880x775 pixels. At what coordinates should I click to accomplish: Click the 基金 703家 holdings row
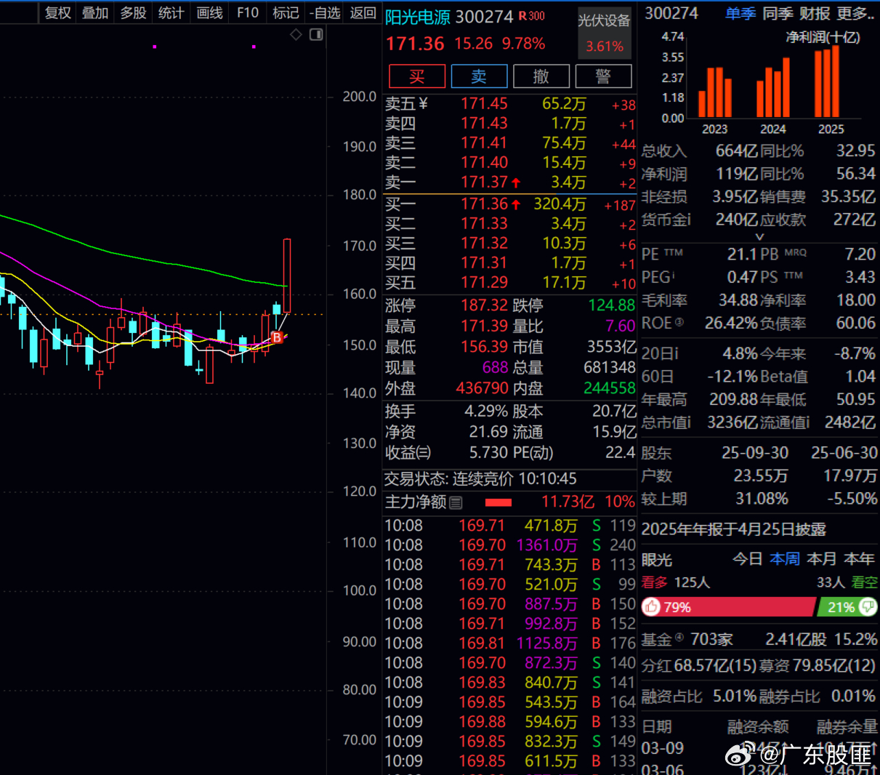(759, 640)
